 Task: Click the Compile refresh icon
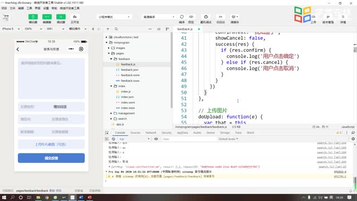point(182,17)
